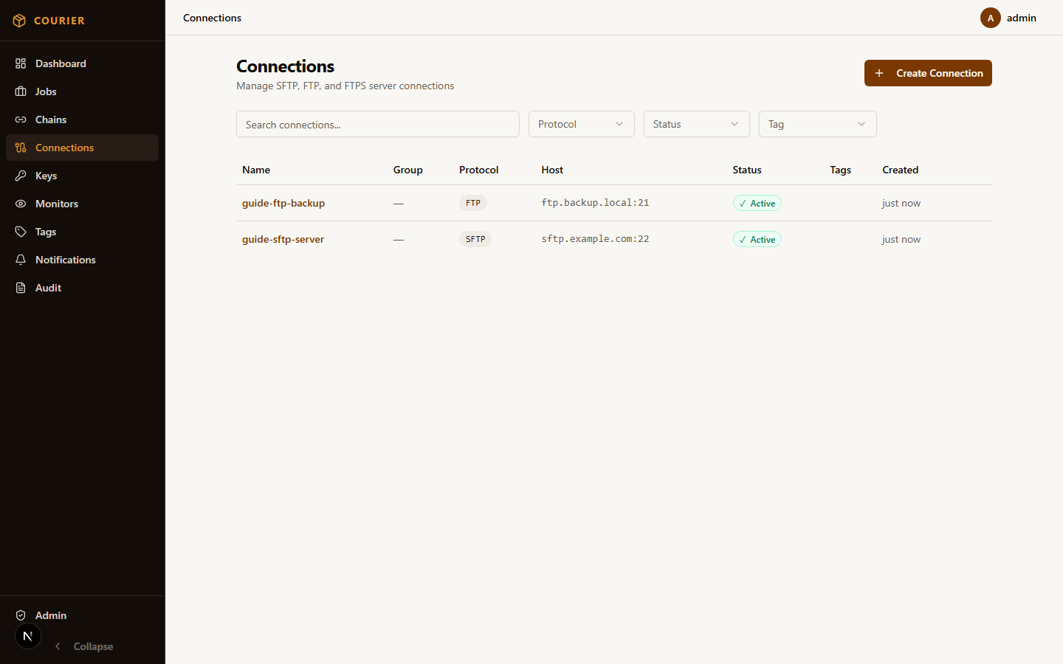Click the Chains link icon
Image resolution: width=1063 pixels, height=664 pixels.
[x=21, y=120]
